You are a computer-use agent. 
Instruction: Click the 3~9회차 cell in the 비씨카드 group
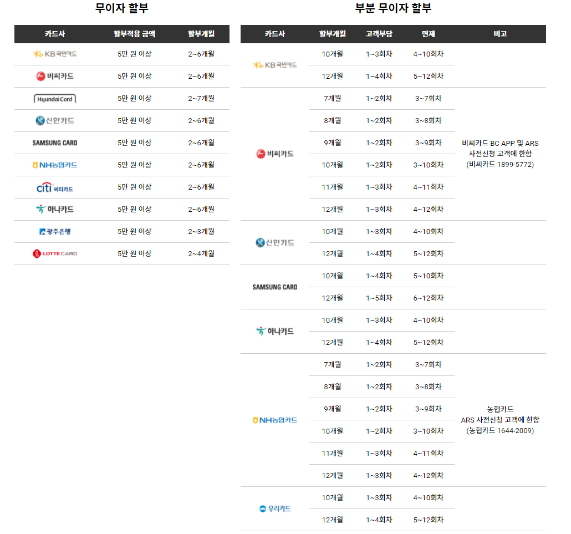click(x=428, y=143)
